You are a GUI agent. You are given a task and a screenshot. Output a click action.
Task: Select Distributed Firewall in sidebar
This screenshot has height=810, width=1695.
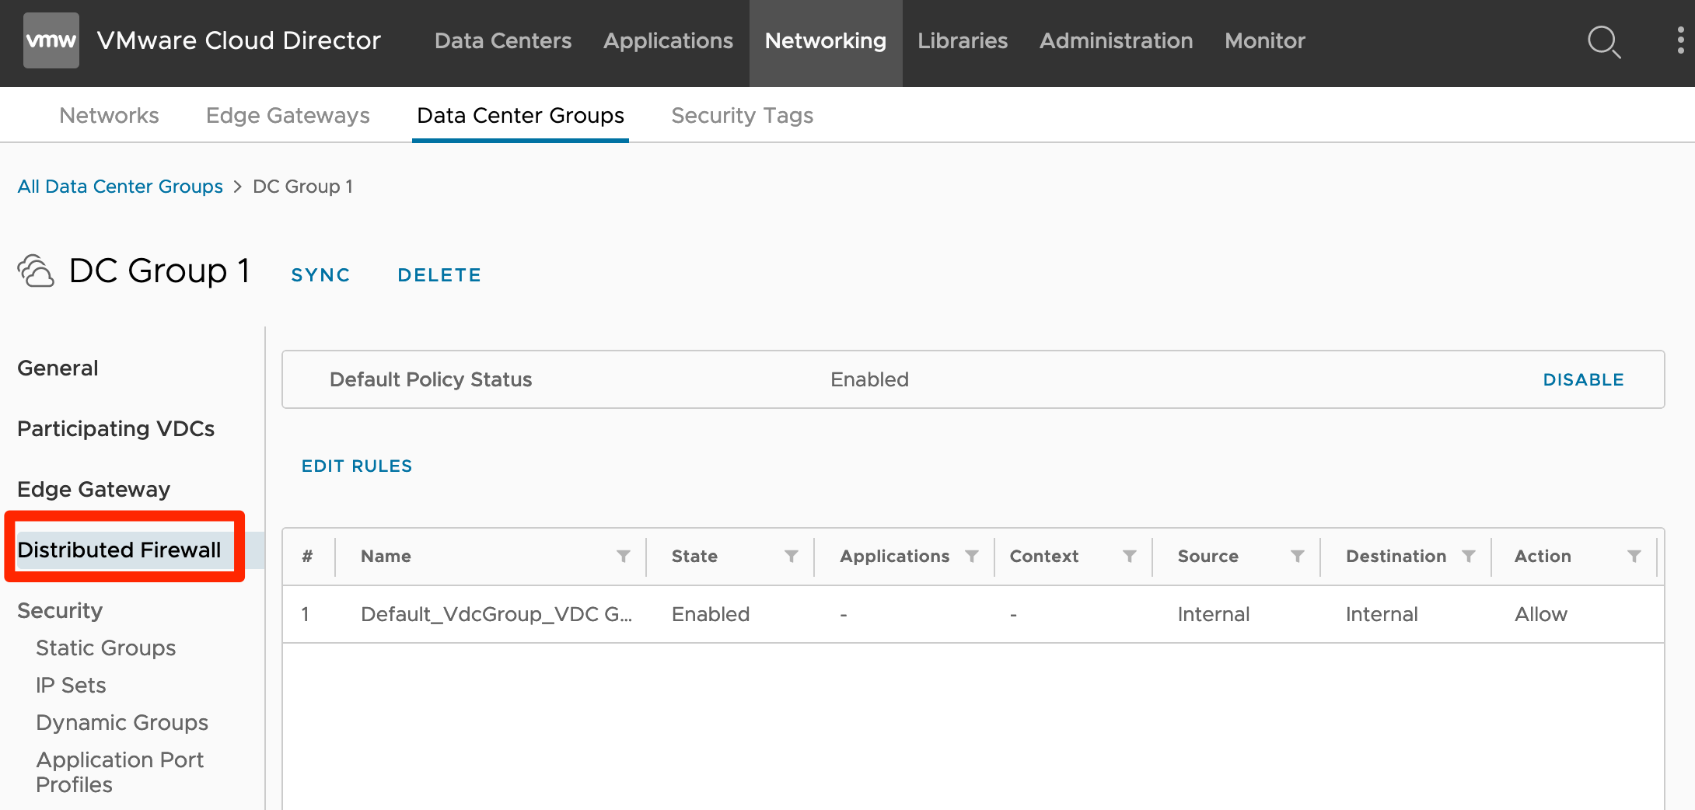click(x=119, y=550)
